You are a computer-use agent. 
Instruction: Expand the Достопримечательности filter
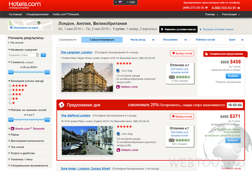26,141
